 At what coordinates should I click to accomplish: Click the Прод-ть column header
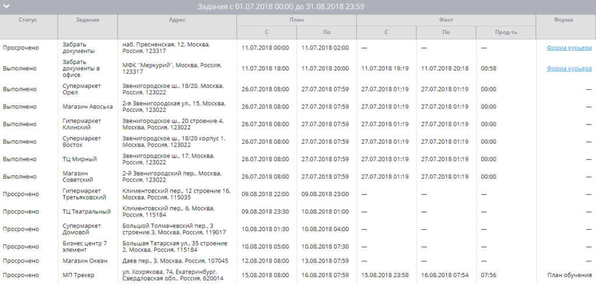click(x=506, y=33)
